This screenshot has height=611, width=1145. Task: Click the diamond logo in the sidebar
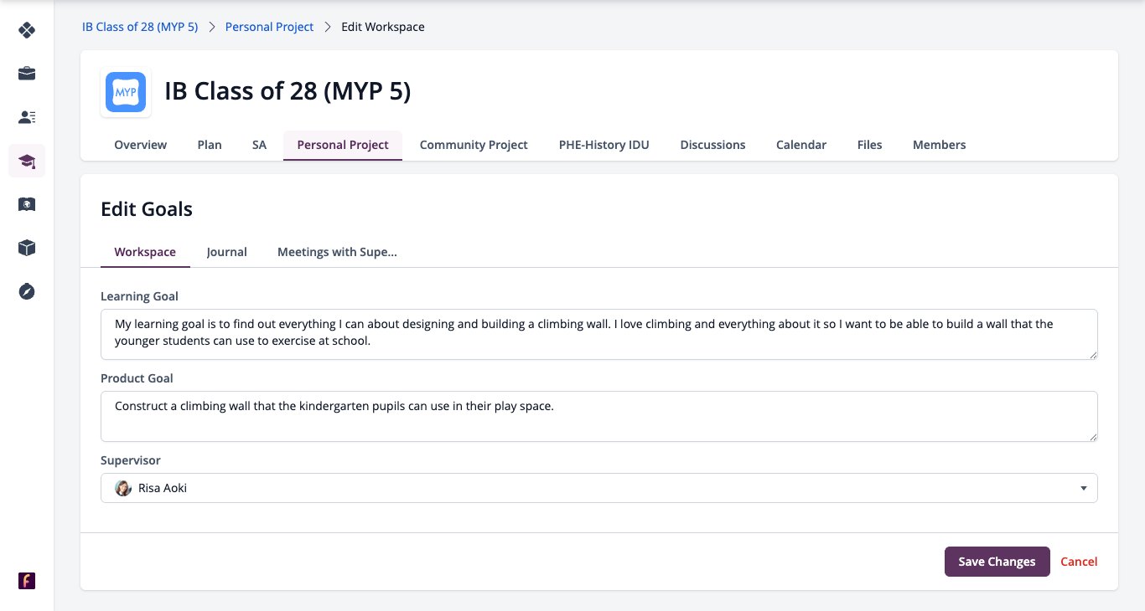[x=27, y=31]
